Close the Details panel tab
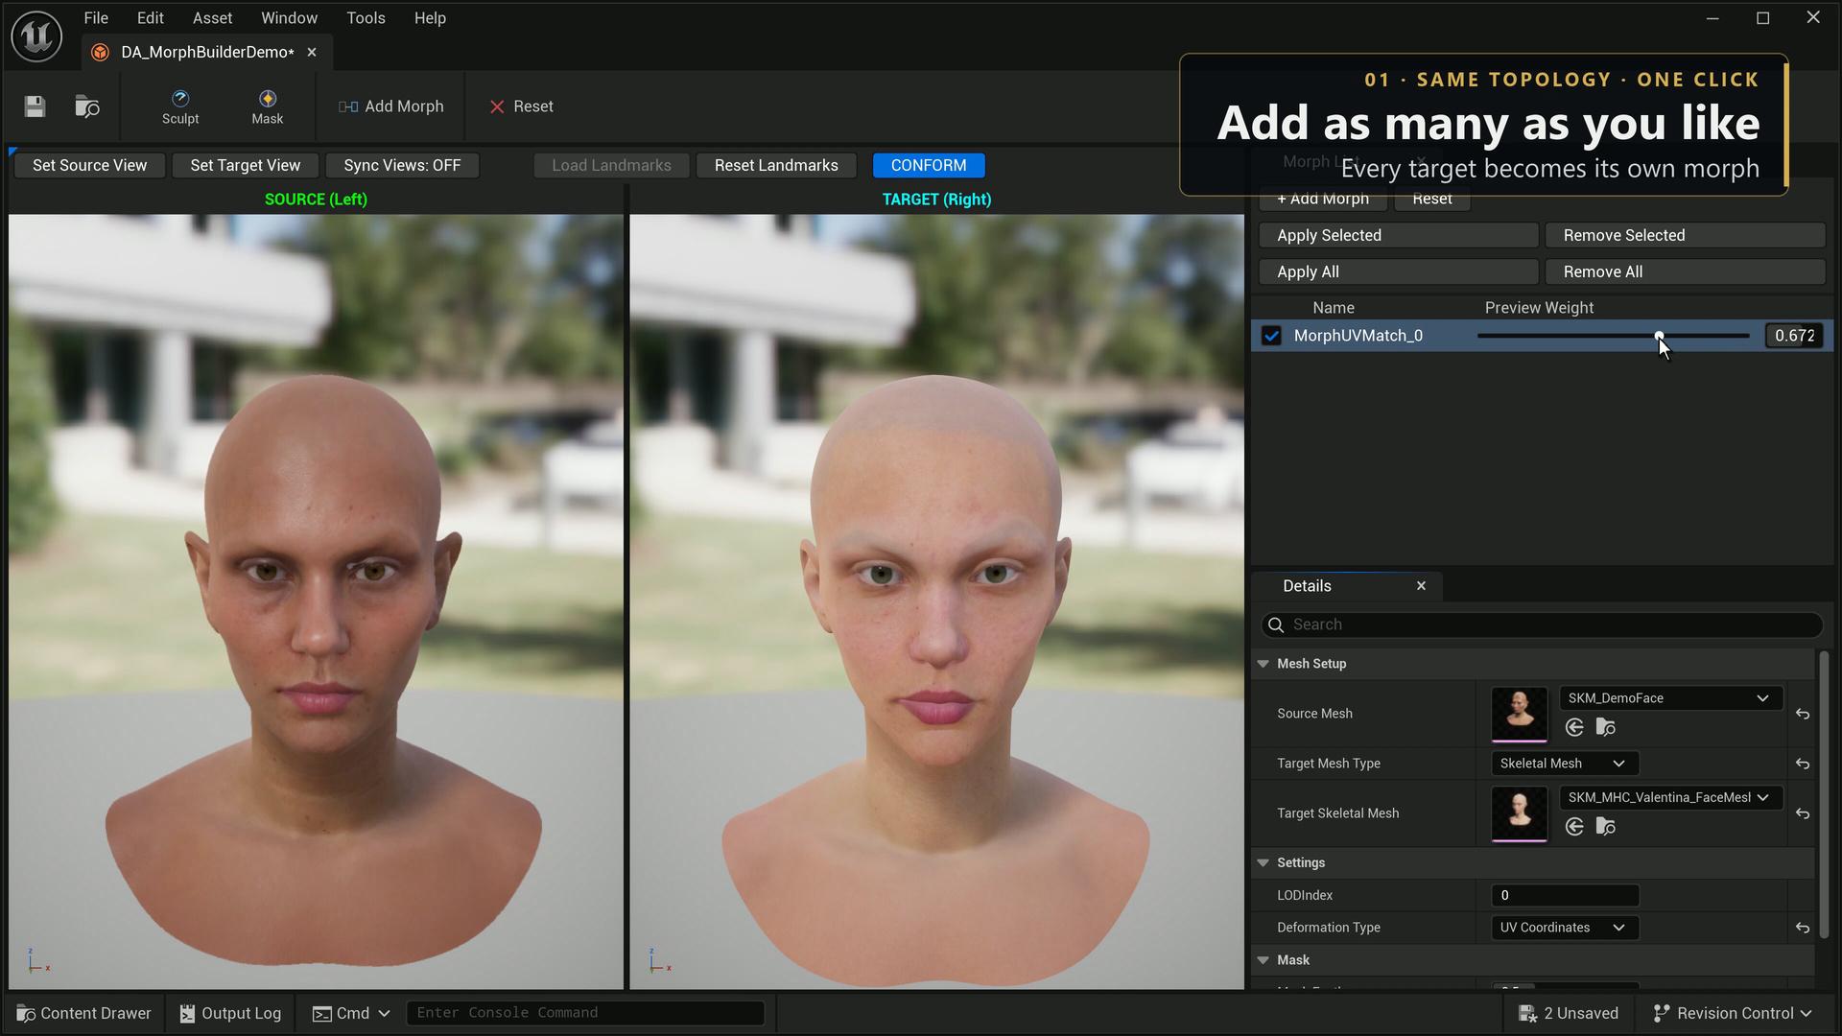This screenshot has width=1842, height=1036. 1421,586
